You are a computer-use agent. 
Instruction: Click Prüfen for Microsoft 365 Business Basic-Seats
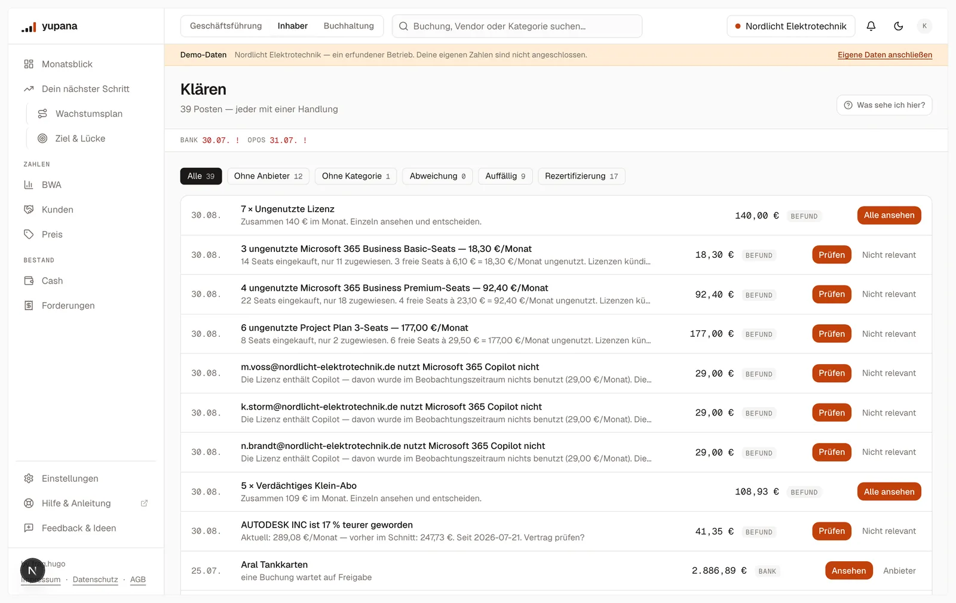tap(832, 255)
